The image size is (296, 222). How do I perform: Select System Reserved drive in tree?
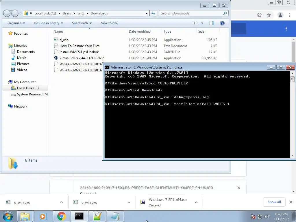click(x=29, y=94)
